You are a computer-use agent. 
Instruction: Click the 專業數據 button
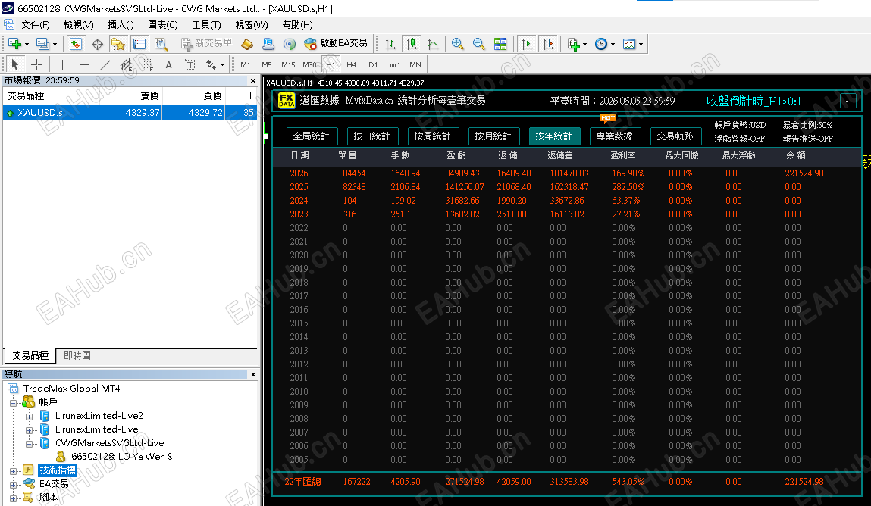[x=615, y=136]
